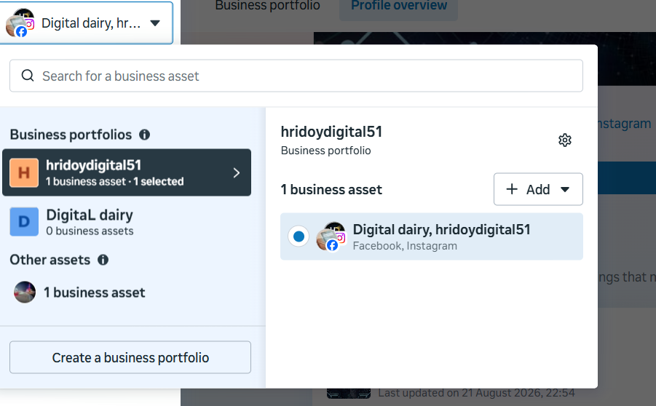656x406 pixels.
Task: Open the Add dropdown button
Action: [x=538, y=189]
